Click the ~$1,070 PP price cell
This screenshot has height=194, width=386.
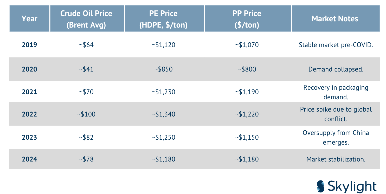pyautogui.click(x=247, y=45)
